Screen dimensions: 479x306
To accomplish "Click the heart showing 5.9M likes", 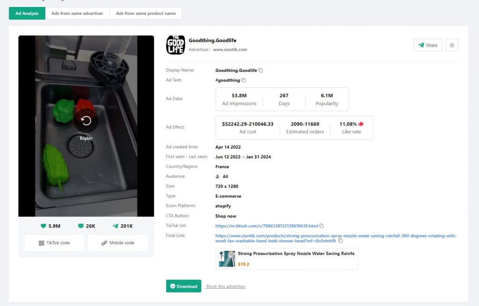I will point(44,226).
